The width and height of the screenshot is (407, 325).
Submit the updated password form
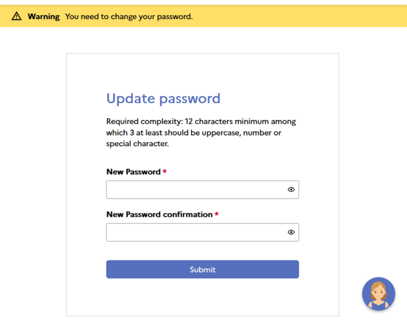pyautogui.click(x=202, y=269)
